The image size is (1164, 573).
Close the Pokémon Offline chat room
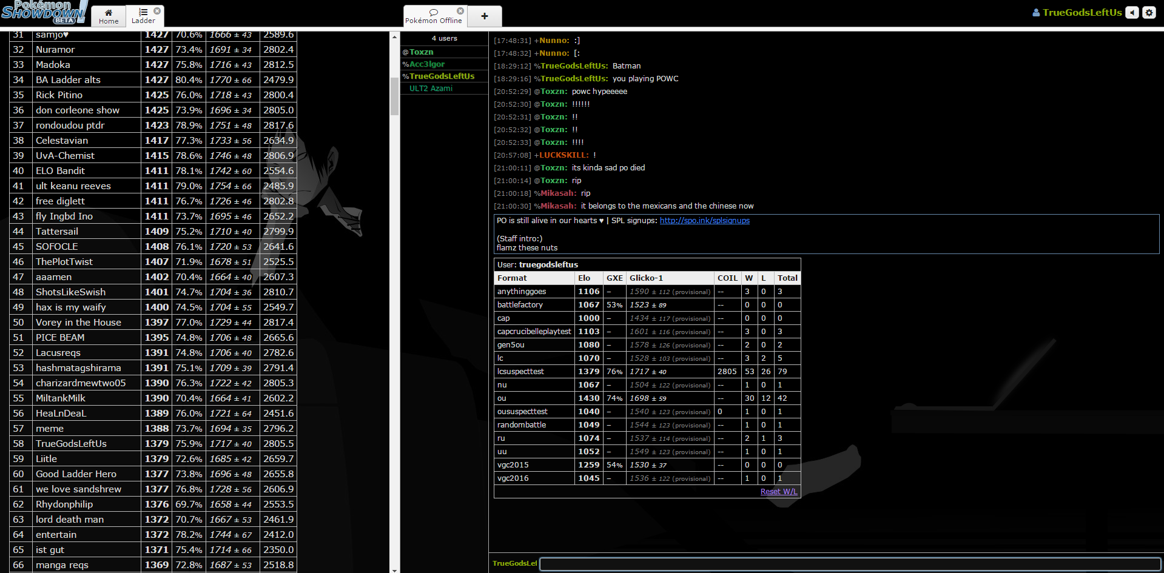click(x=460, y=11)
